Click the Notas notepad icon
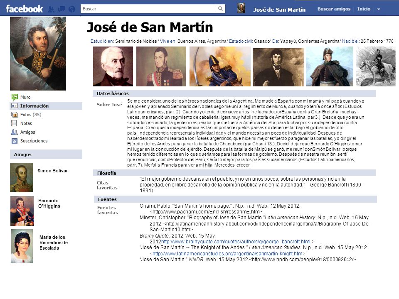Screen dimensions: 399x299 tap(14, 123)
